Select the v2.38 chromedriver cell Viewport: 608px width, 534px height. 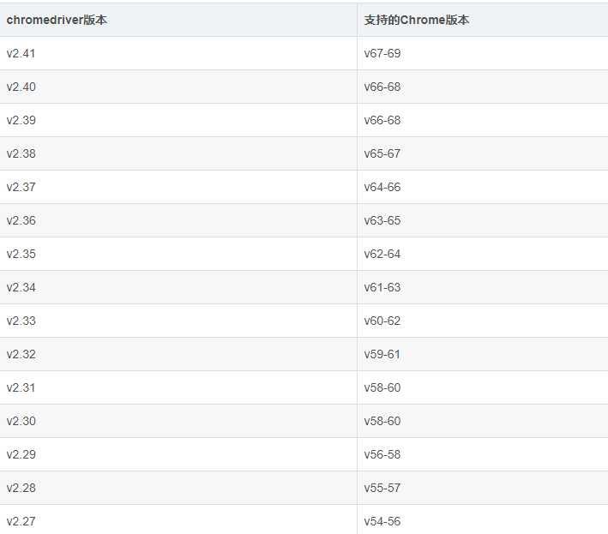pyautogui.click(x=178, y=153)
